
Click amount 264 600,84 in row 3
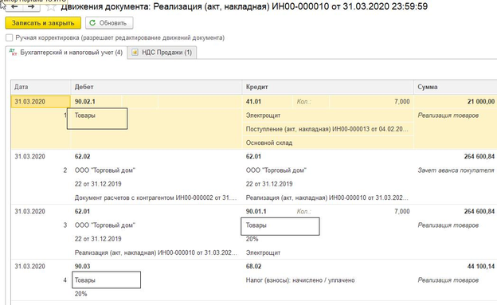[x=479, y=211]
